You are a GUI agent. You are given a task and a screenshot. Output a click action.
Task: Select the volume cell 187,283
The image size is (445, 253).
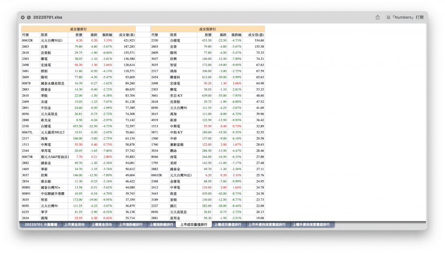[124, 47]
